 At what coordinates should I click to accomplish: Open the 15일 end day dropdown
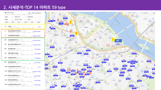[x=38, y=22]
